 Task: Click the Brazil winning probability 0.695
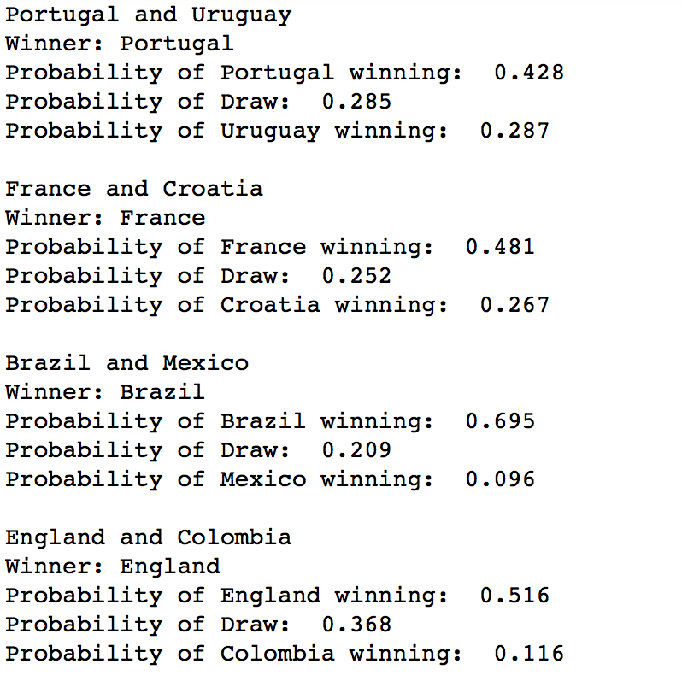pos(500,421)
